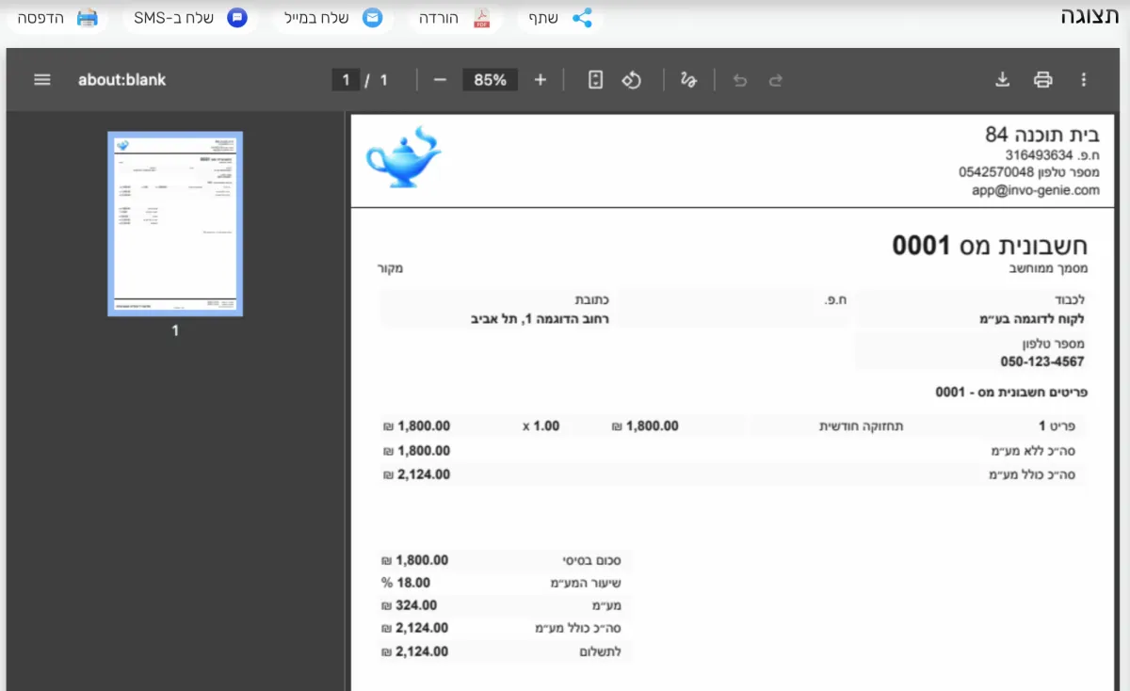Print from the PDF viewer toolbar
The width and height of the screenshot is (1130, 691).
point(1042,80)
